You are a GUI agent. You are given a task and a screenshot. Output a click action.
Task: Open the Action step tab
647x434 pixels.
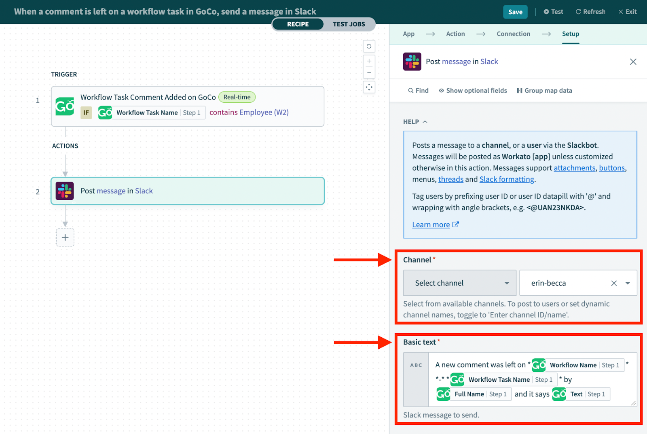point(455,34)
